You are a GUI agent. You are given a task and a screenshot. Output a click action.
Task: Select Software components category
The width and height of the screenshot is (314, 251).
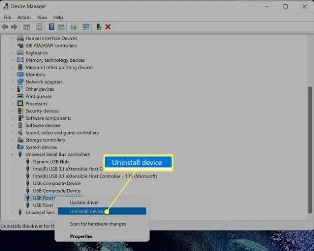coord(48,118)
